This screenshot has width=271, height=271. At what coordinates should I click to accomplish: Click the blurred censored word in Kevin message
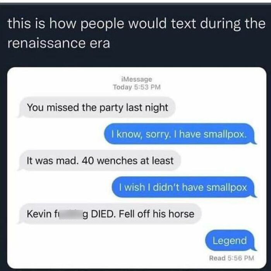click(71, 214)
